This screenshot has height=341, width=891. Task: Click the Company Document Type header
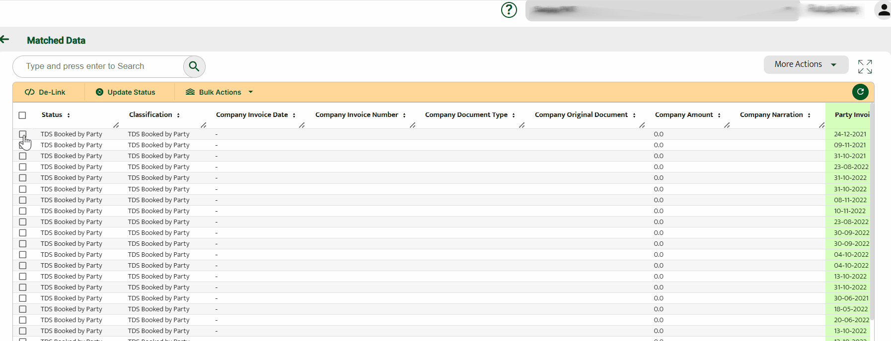(466, 114)
